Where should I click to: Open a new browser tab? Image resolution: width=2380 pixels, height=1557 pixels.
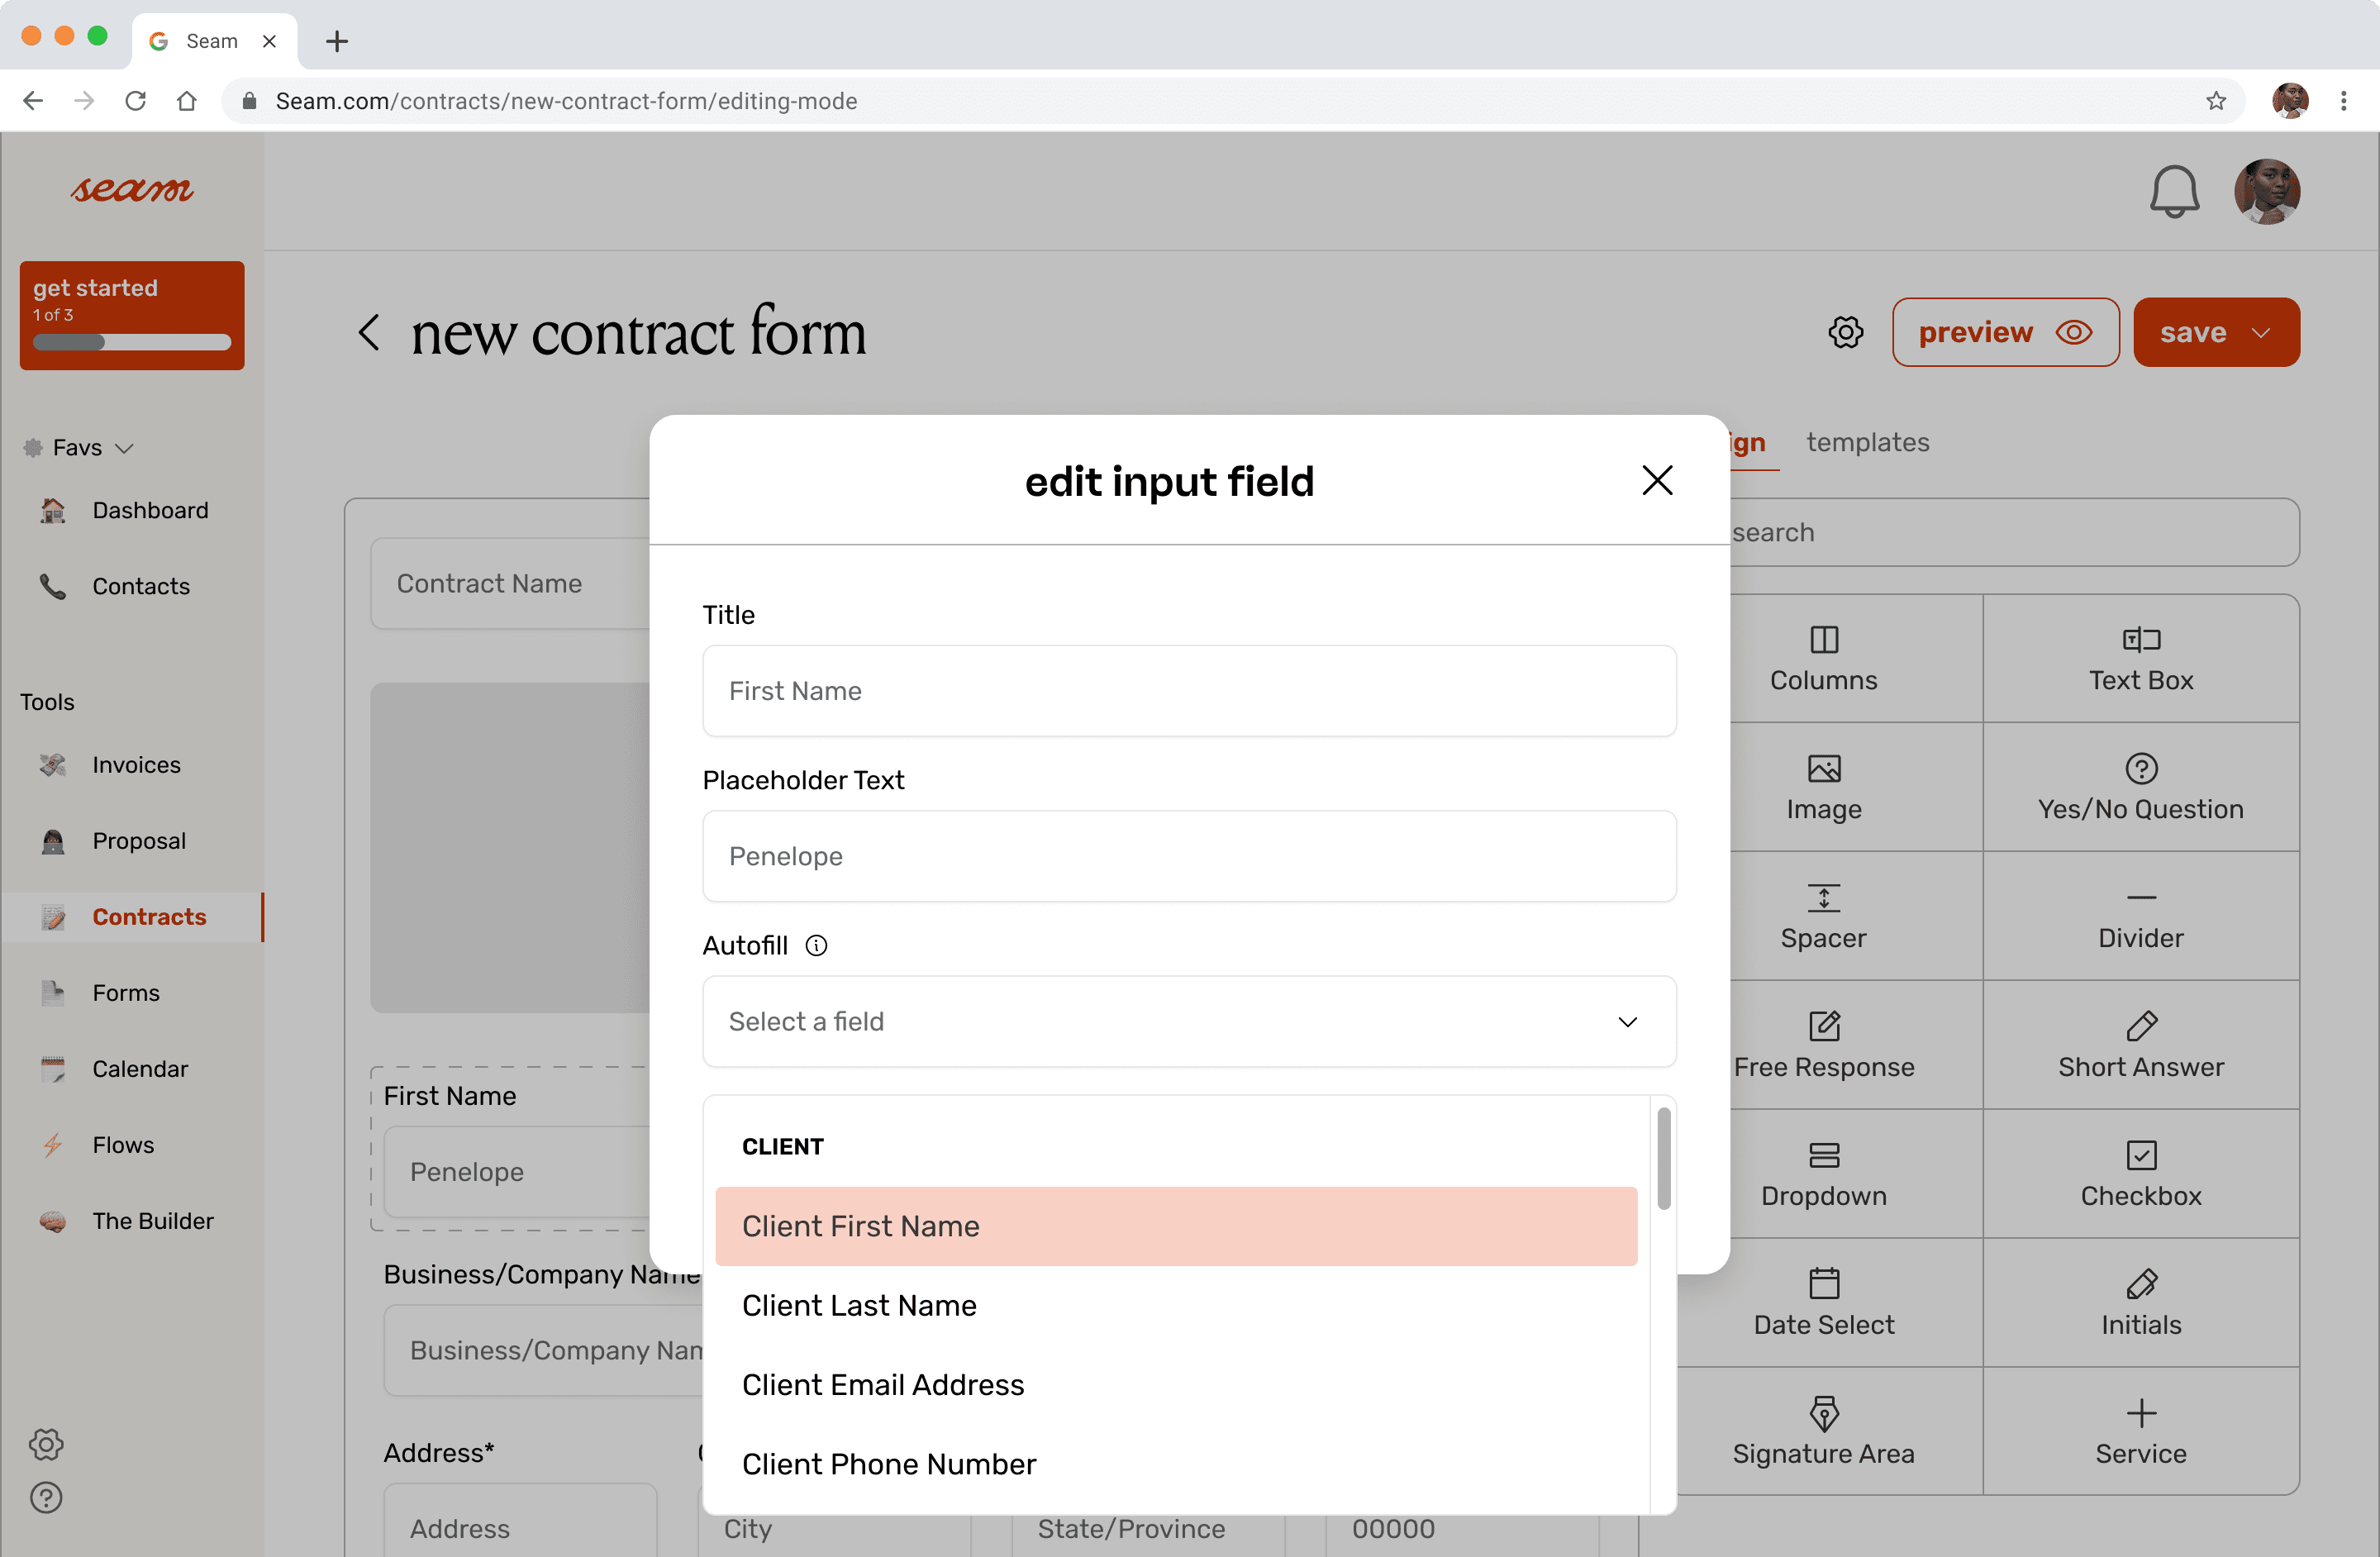(x=337, y=41)
